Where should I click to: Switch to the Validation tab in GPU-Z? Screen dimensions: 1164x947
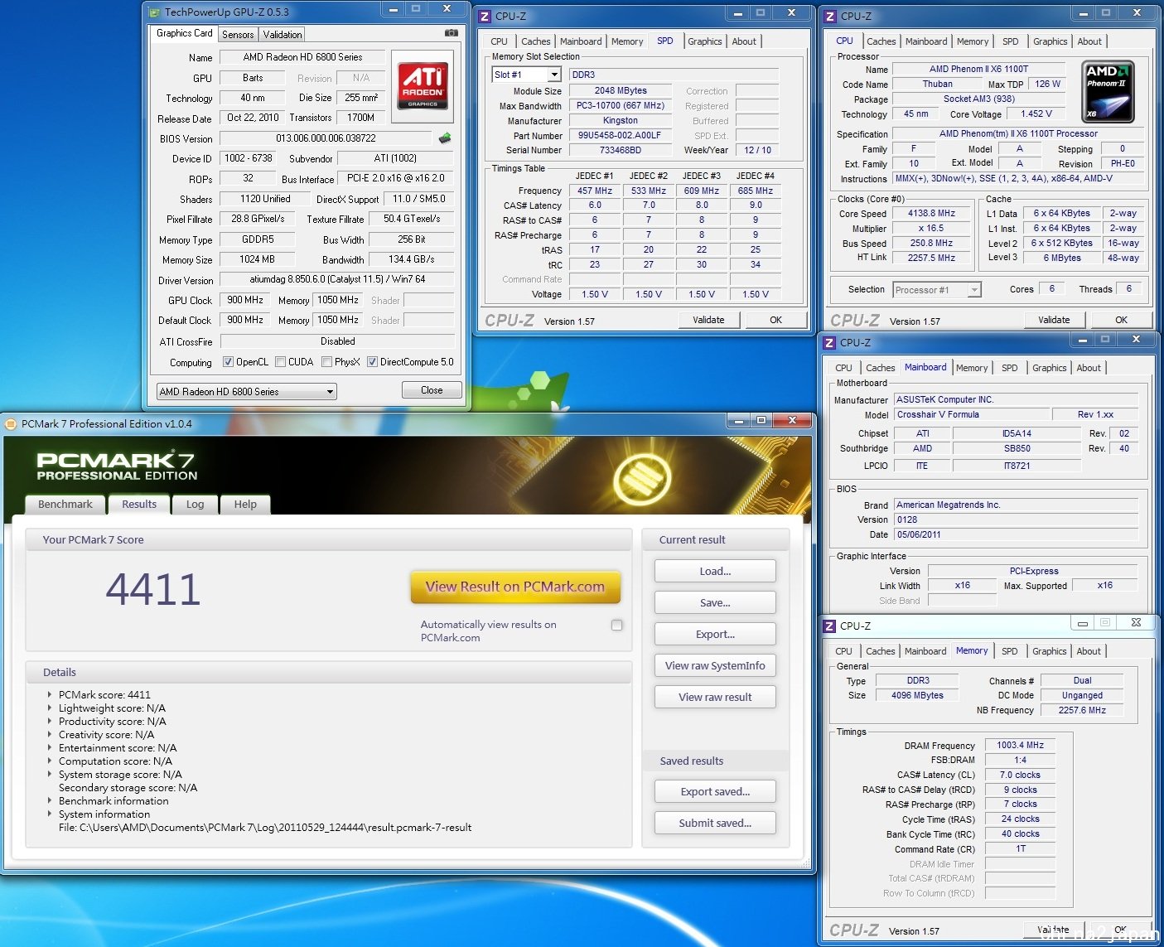point(283,34)
